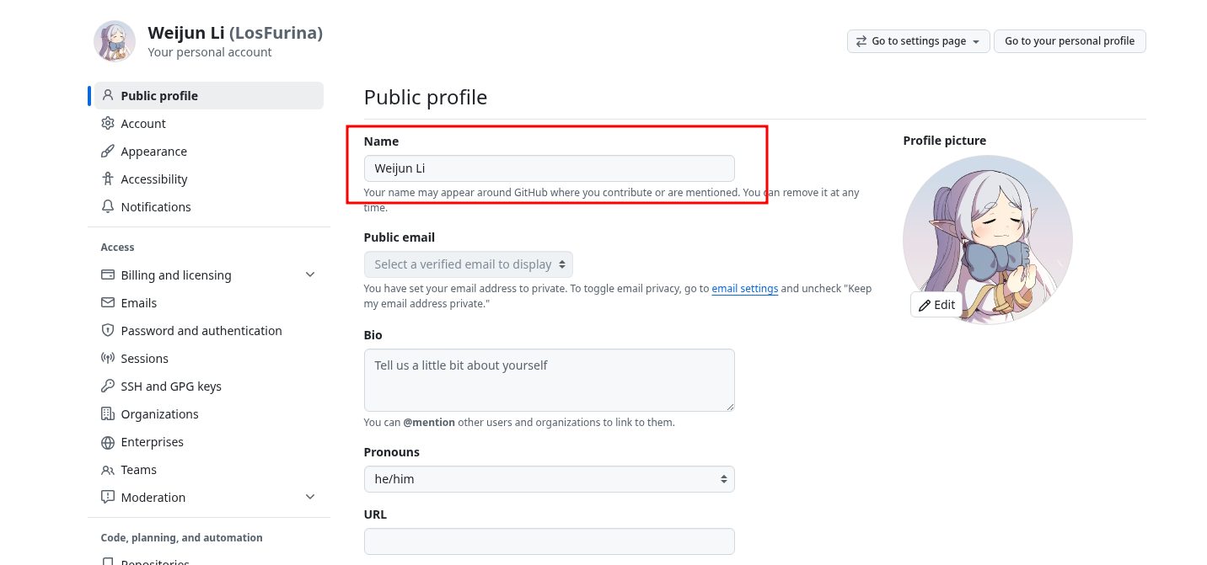Open the Teams settings section
Image resolution: width=1207 pixels, height=565 pixels.
138,469
